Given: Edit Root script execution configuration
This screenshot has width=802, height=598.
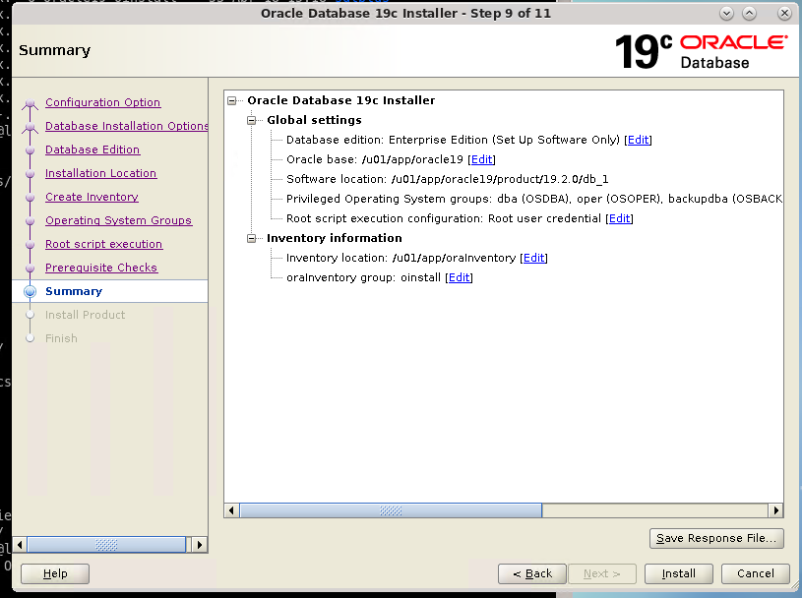Looking at the screenshot, I should tap(619, 218).
